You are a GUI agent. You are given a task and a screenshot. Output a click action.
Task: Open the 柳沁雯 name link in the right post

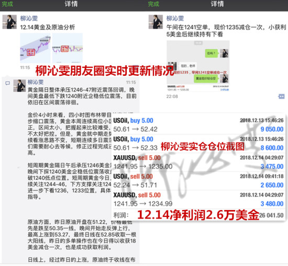click(175, 18)
